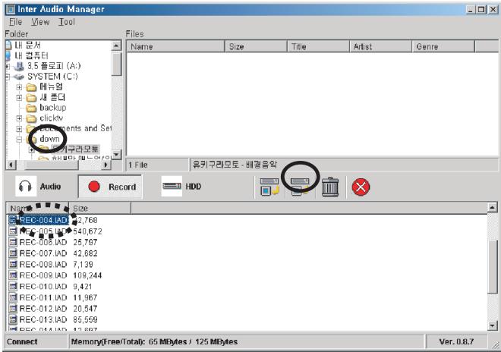This screenshot has width=501, height=352.
Task: Collapse the down folder node
Action: tap(19, 140)
